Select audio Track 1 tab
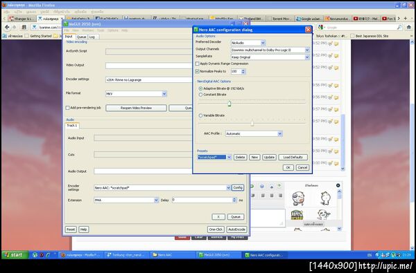The width and height of the screenshot is (416, 273). [72, 125]
